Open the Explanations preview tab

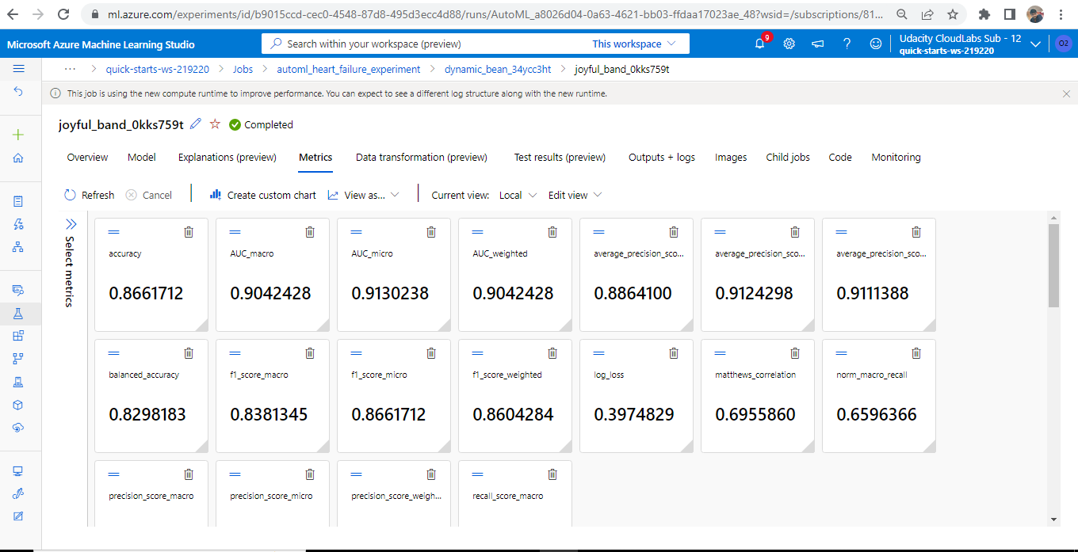(227, 157)
